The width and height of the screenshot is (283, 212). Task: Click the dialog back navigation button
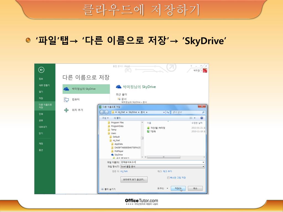point(102,112)
